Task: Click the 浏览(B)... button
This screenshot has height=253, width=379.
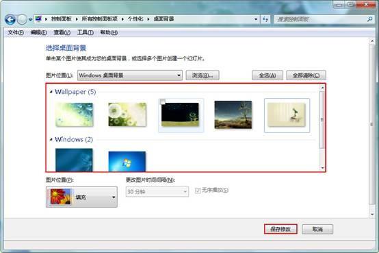Action: 202,75
